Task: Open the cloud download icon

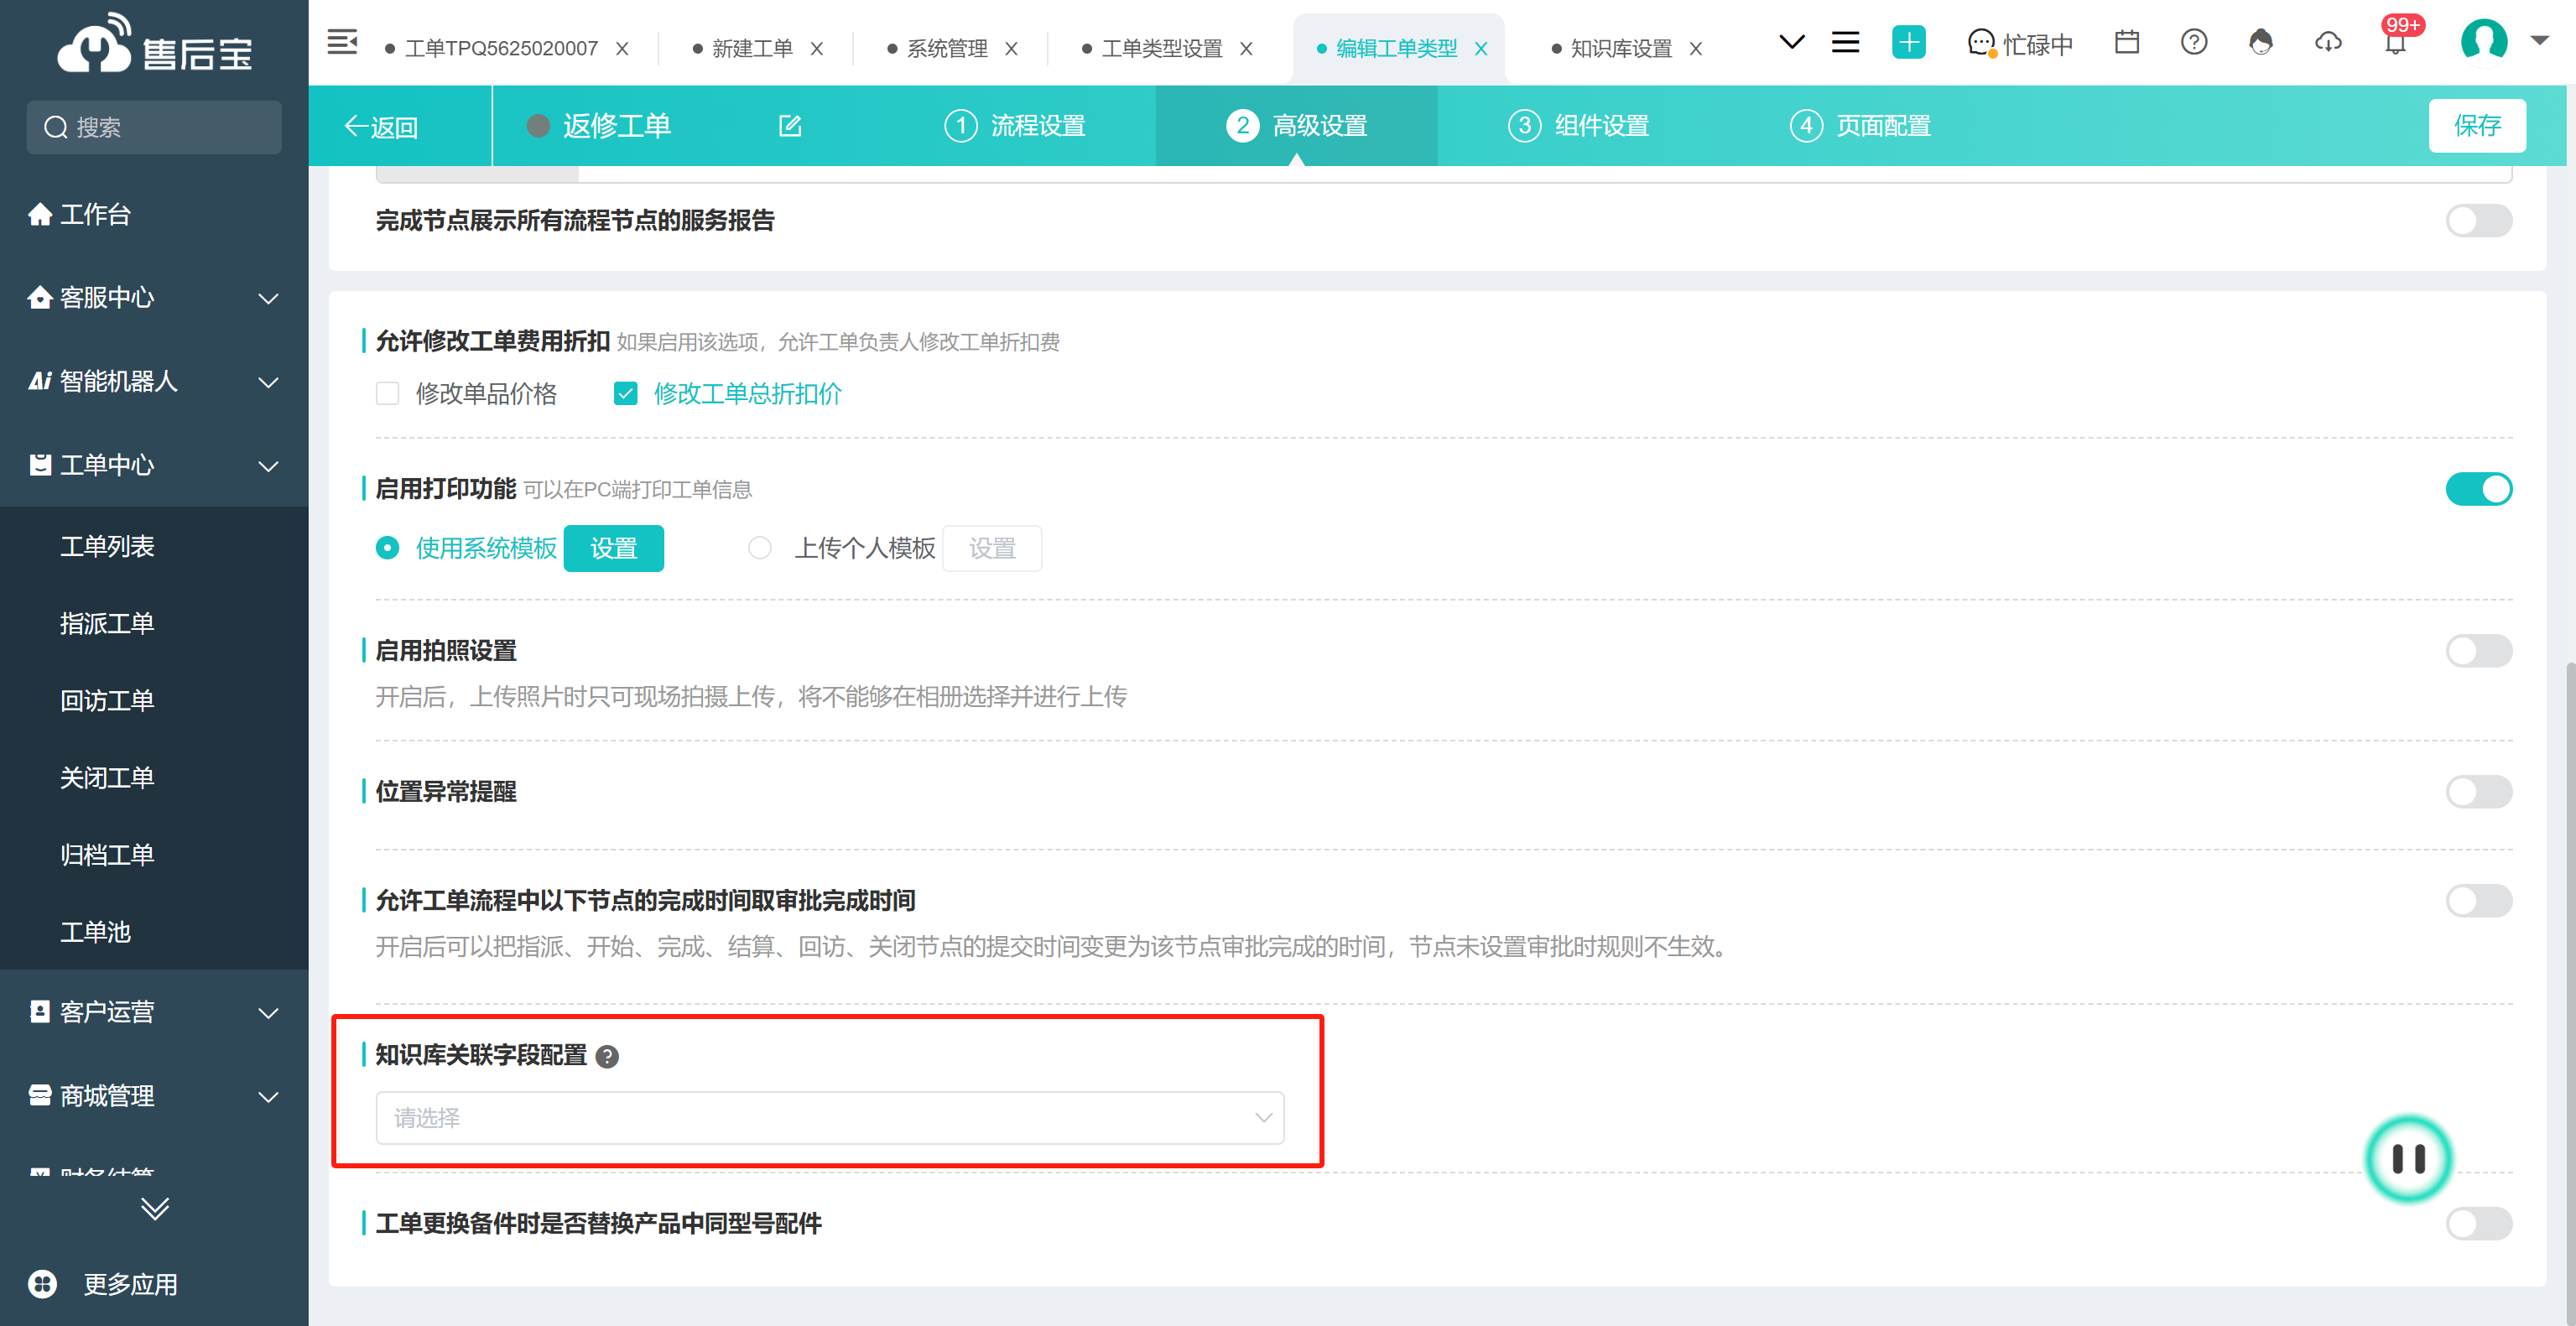Action: click(2328, 42)
